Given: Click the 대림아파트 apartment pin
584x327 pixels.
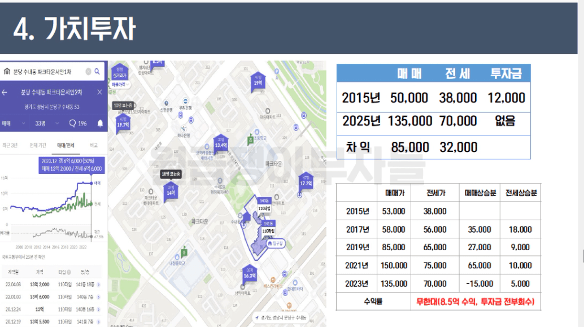Looking at the screenshot, I should 267,111.
